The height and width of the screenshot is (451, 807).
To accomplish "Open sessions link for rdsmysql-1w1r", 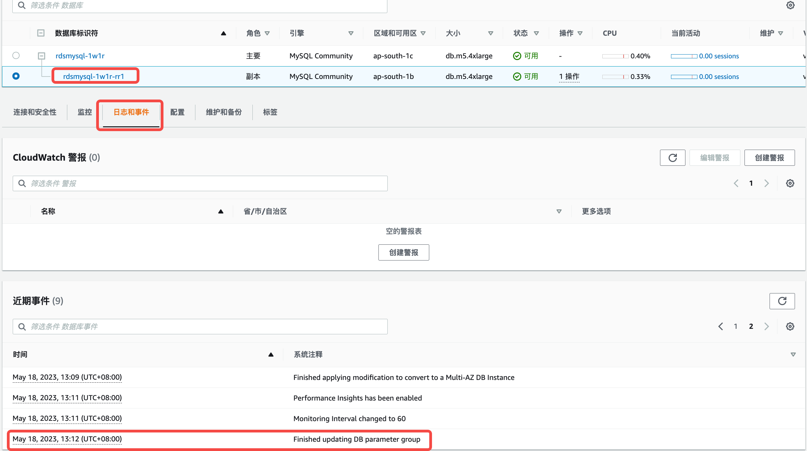I will coord(719,56).
